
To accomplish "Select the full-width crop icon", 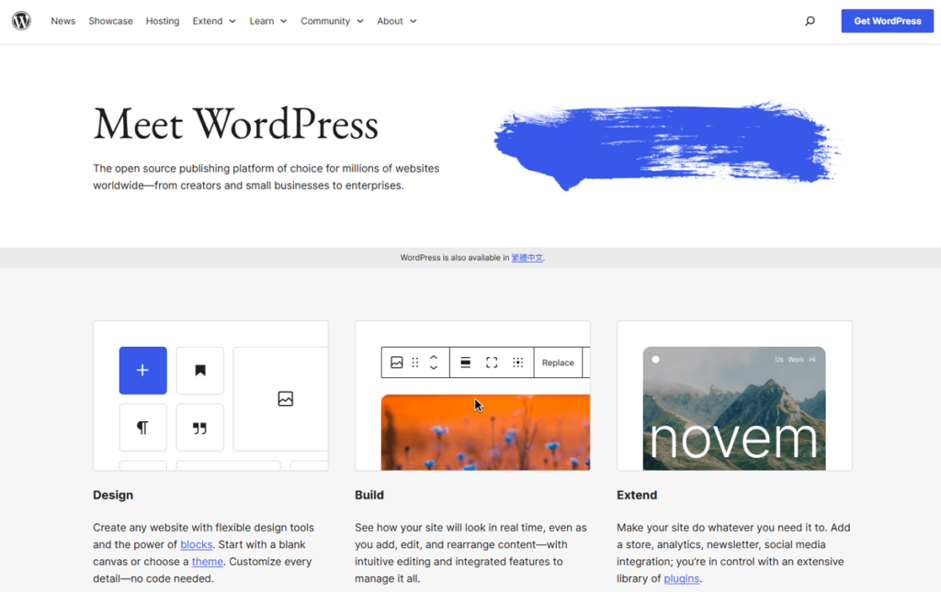I will [492, 362].
